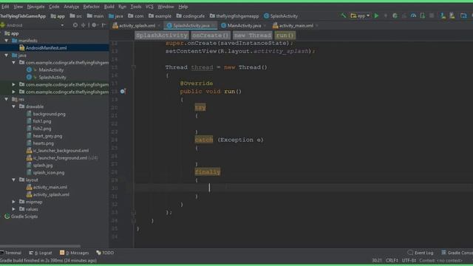Click Scroll from Source target icon
Screen dimensions: 473x266
75,25
